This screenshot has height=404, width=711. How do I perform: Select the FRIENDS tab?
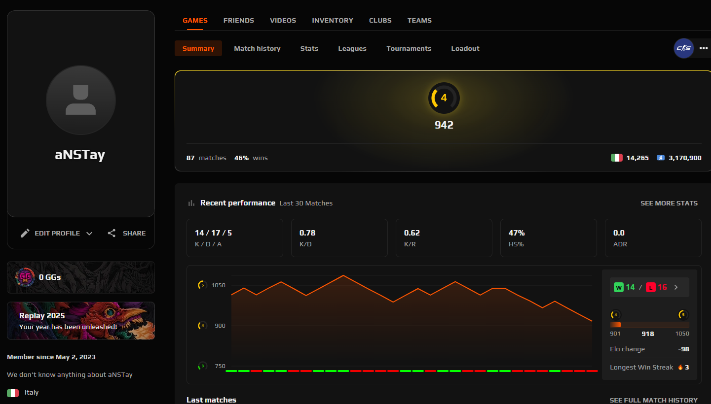tap(239, 20)
